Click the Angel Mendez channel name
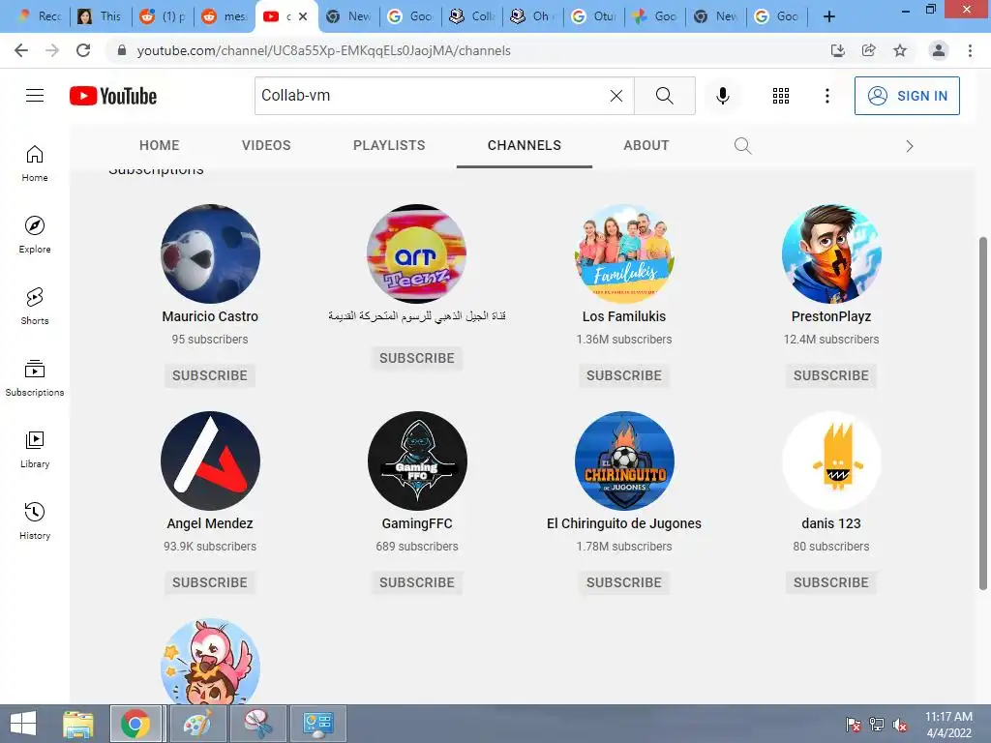The height and width of the screenshot is (743, 991). coord(210,523)
